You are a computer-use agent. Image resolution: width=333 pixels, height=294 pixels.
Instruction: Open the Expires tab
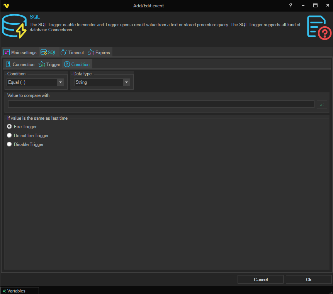click(x=99, y=53)
